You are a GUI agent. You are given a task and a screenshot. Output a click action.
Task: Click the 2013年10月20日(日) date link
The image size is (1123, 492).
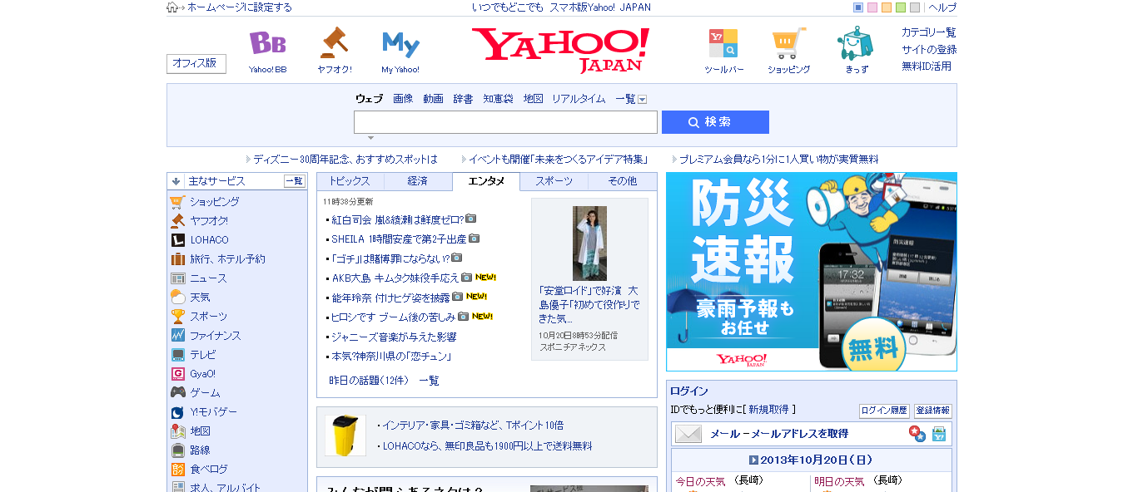click(x=817, y=460)
